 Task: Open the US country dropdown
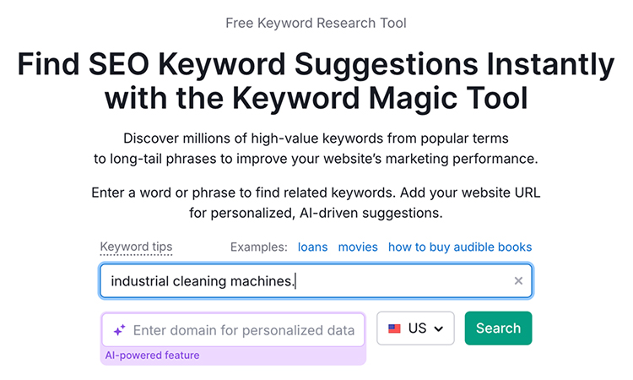(415, 328)
